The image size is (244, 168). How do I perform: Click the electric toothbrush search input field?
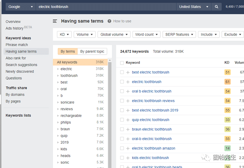coord(105,7)
